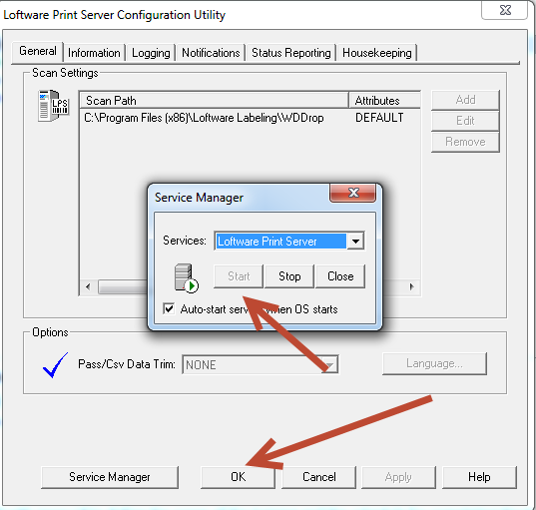The image size is (536, 510).
Task: Close the Service Manager dialog via red X
Action: tap(352, 193)
